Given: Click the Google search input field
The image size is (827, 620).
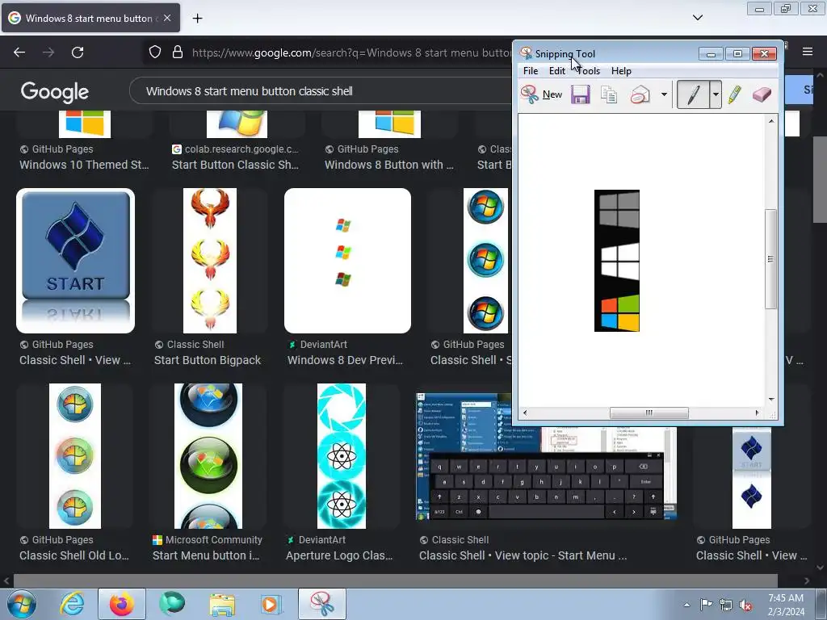Looking at the screenshot, I should click(x=321, y=91).
